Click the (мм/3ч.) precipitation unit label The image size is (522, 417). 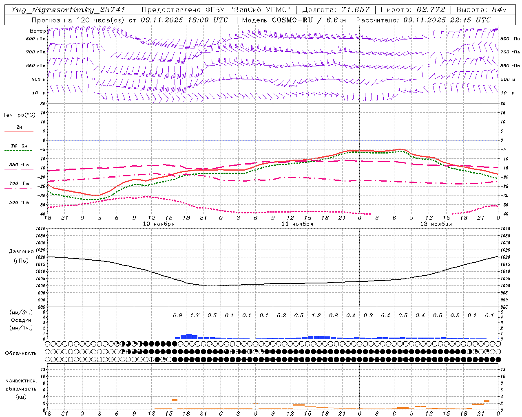[21, 312]
